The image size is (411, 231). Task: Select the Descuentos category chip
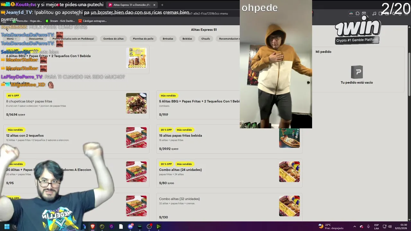tap(36, 38)
